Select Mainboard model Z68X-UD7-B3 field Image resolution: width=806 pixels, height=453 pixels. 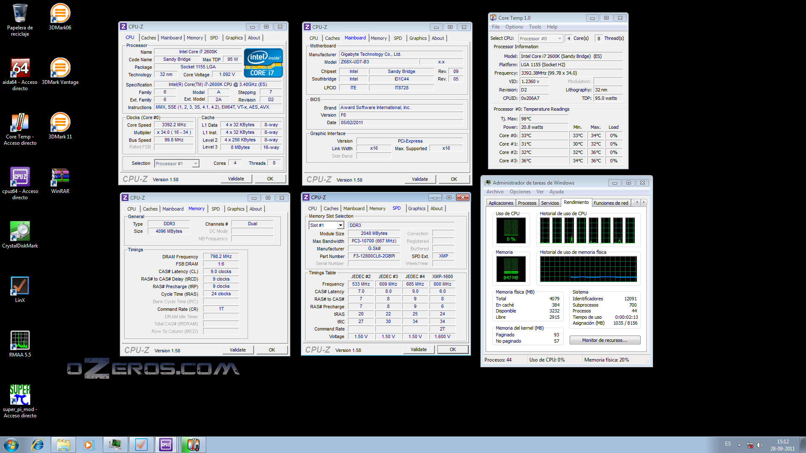coord(379,62)
